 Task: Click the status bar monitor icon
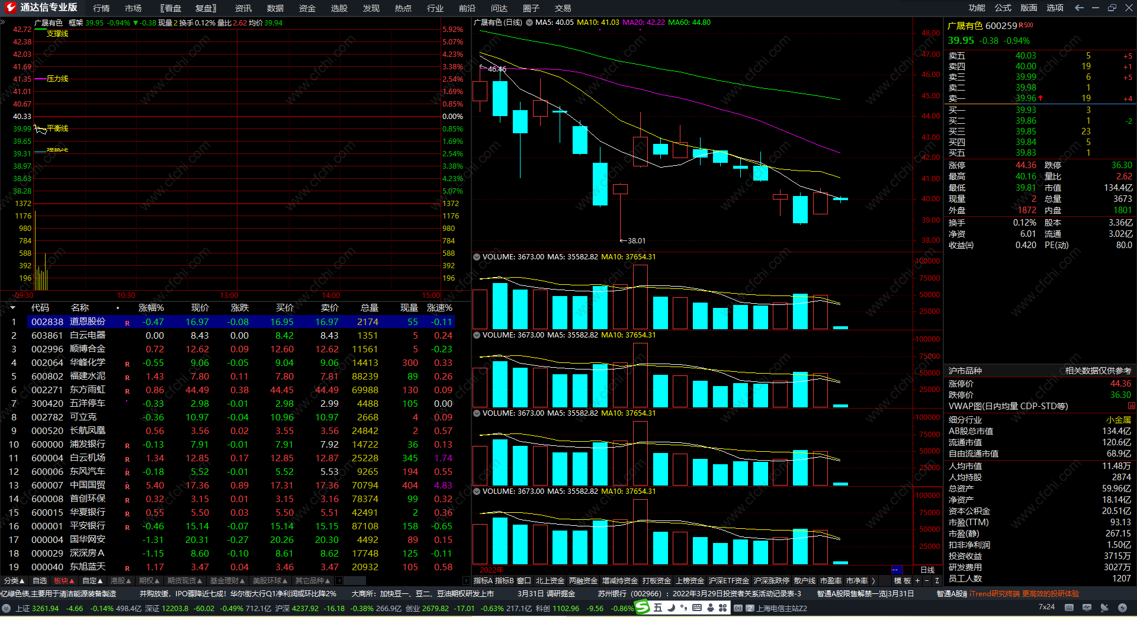tap(1087, 608)
